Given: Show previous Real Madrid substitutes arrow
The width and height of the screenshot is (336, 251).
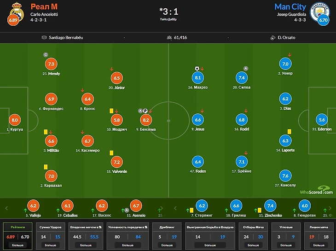Looking at the screenshot, I should 6,208.
